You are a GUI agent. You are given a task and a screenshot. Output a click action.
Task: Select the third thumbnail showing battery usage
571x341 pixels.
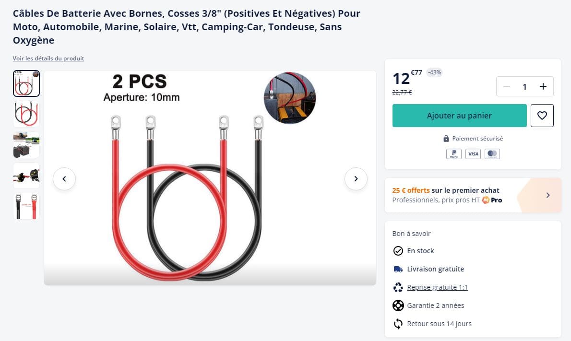[26, 145]
